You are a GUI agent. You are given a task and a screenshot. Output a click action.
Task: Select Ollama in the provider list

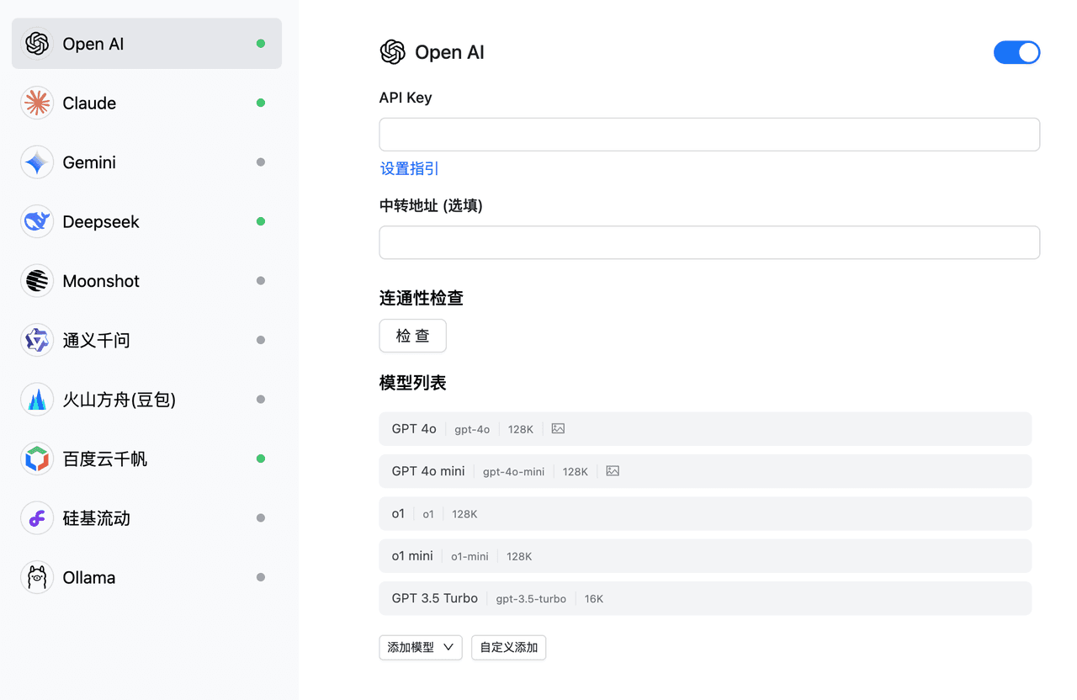point(146,577)
